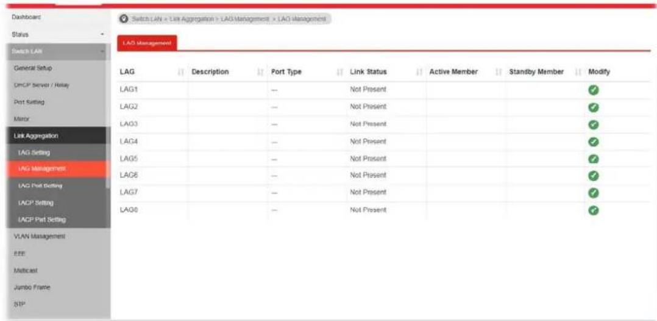Click the Modify icon for LAG1
Image resolution: width=657 pixels, height=321 pixels.
tap(593, 89)
